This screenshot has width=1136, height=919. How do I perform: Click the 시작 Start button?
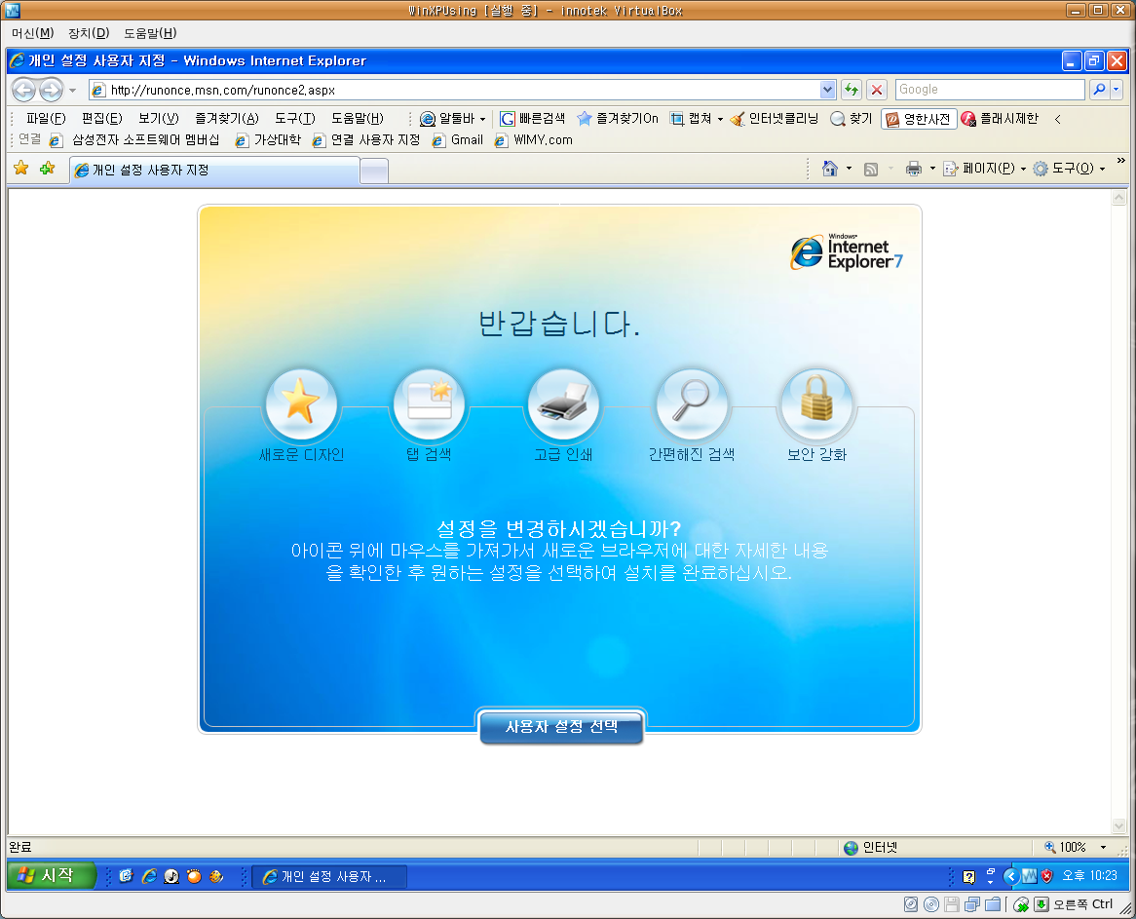pyautogui.click(x=51, y=875)
